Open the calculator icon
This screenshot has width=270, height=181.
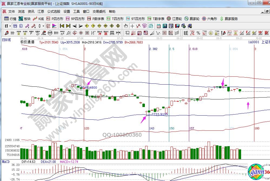pyautogui.click(x=165, y=26)
